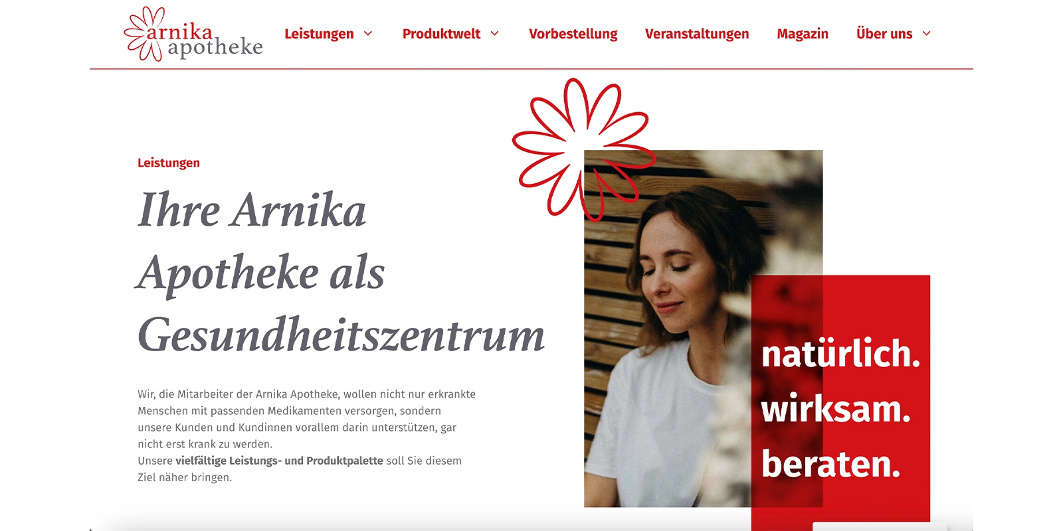
Task: Expand the Über uns dropdown chevron
Action: 926,34
